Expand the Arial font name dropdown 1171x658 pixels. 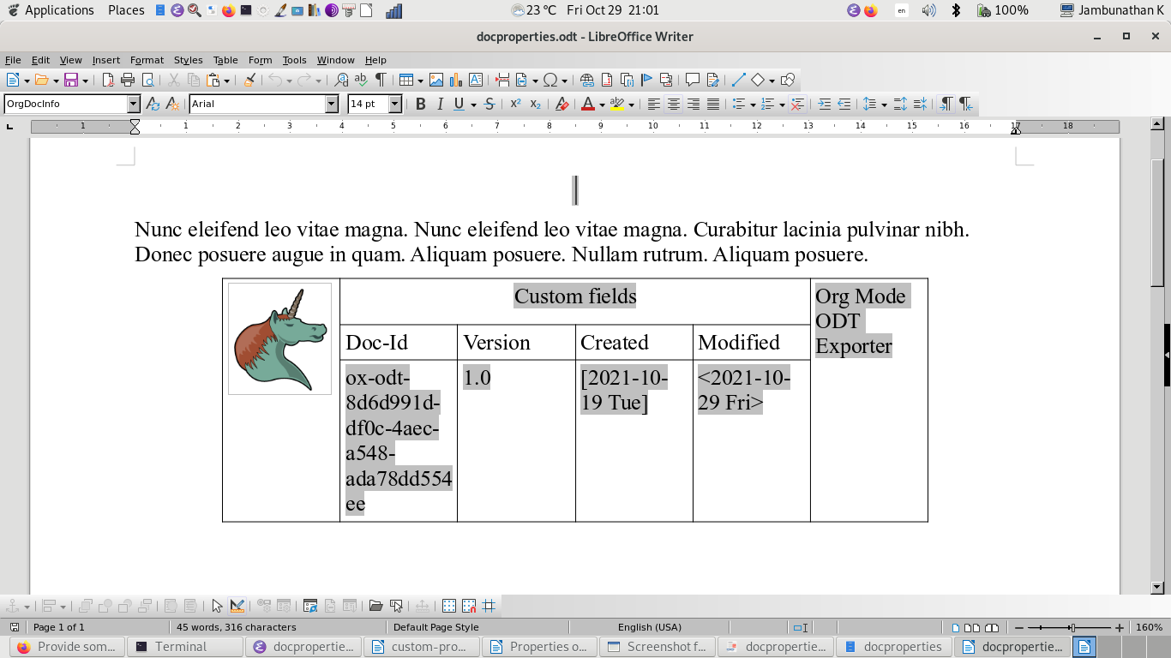click(332, 104)
